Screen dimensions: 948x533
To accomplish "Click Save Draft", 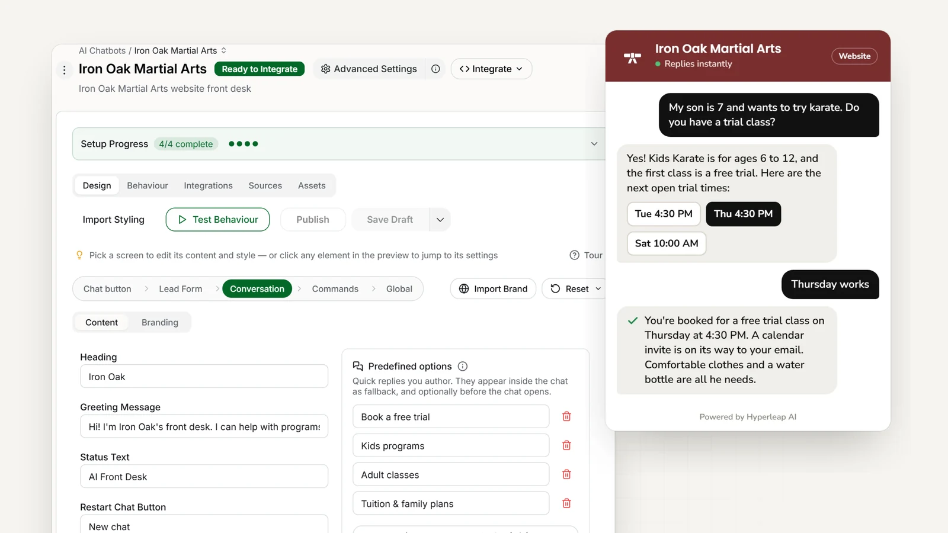I will pos(390,220).
